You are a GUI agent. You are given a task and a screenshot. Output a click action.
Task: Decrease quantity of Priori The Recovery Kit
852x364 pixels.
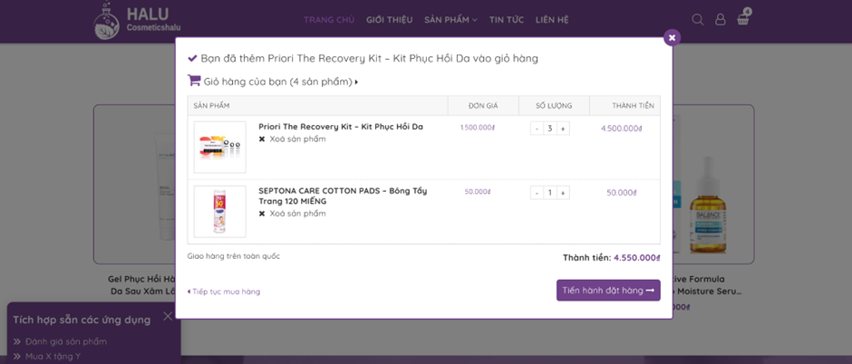coord(537,129)
